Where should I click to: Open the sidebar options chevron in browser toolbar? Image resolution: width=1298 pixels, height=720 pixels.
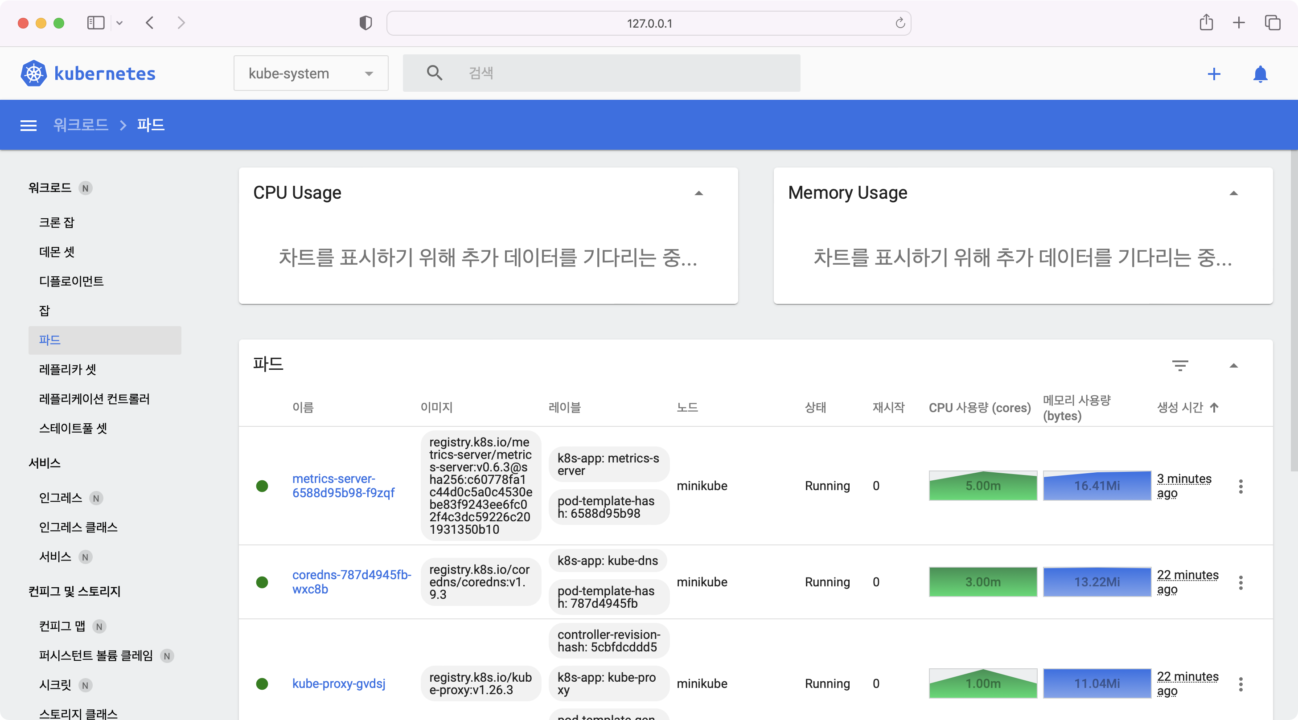119,23
